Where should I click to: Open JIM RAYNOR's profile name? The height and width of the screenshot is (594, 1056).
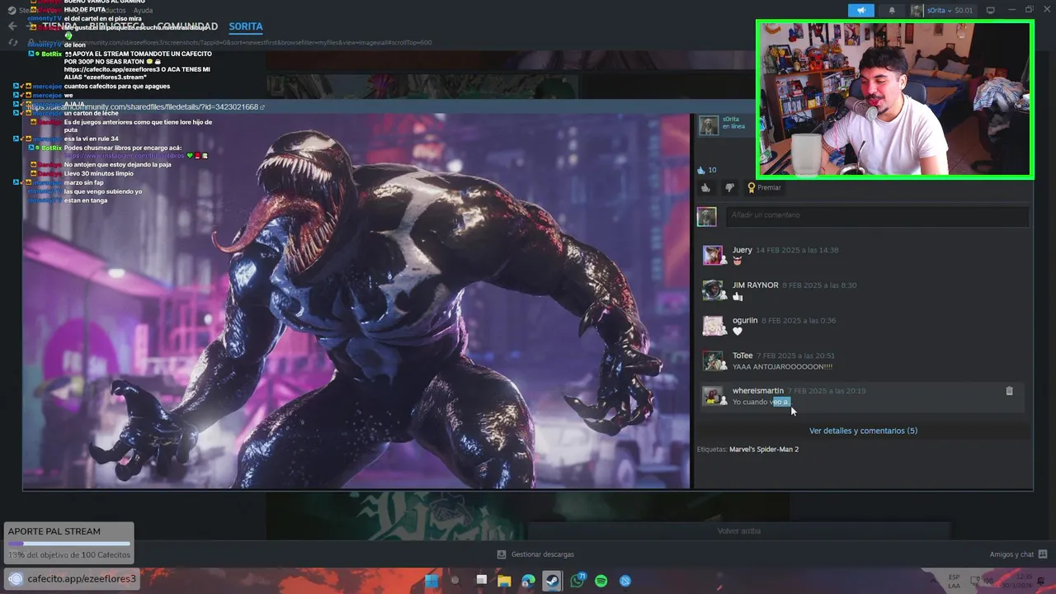[x=755, y=285]
